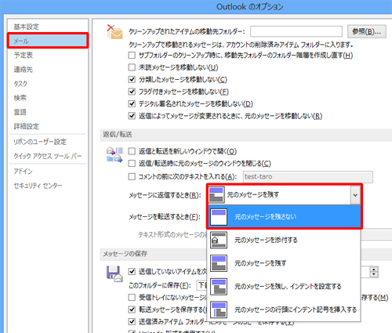Viewport: 392px width, 333px height.
Task: Choose 元のメッセージを残し、インデントを設定する
Action: click(284, 286)
